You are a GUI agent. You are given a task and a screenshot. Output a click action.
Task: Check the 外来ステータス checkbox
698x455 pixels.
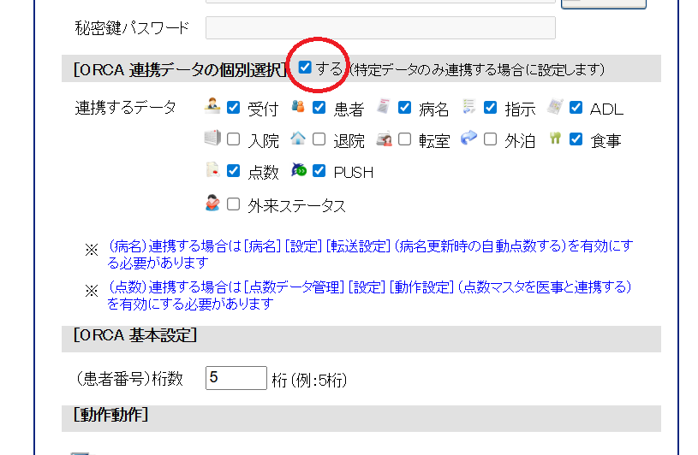234,204
